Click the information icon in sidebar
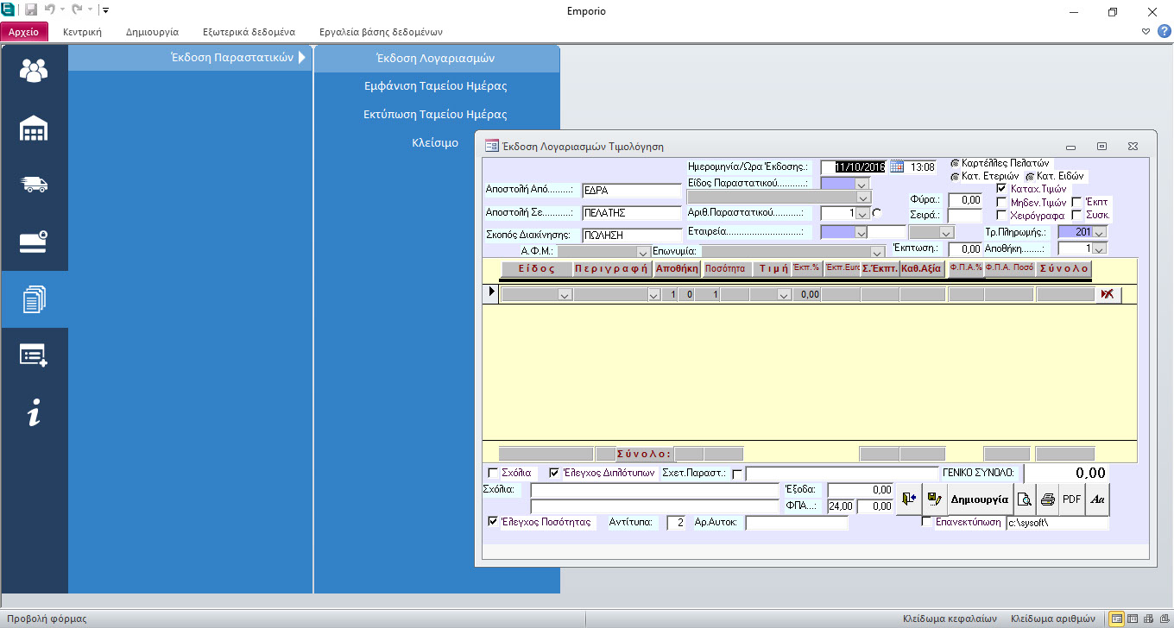The width and height of the screenshot is (1174, 628). 34,414
